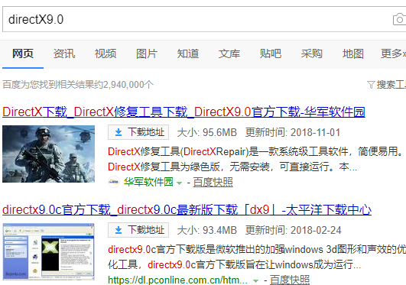Click the soldier thumbnail image
The height and width of the screenshot is (285, 406).
[x=49, y=154]
